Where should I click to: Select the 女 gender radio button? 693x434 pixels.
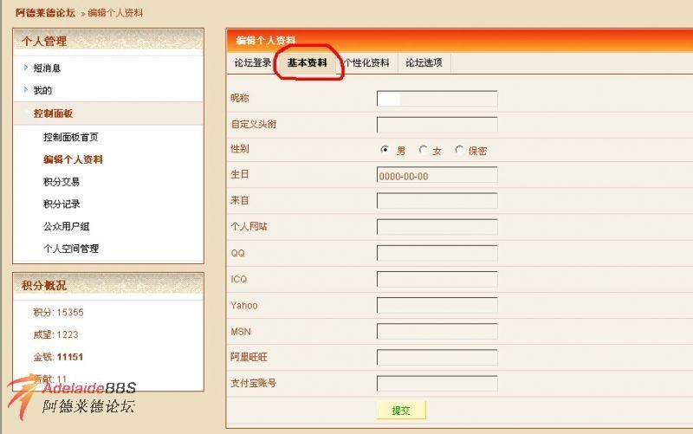pos(423,150)
